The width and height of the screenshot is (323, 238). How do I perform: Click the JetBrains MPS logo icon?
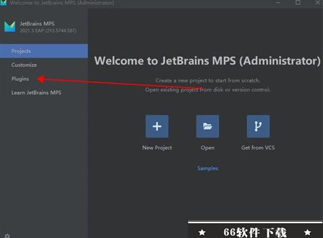point(10,27)
